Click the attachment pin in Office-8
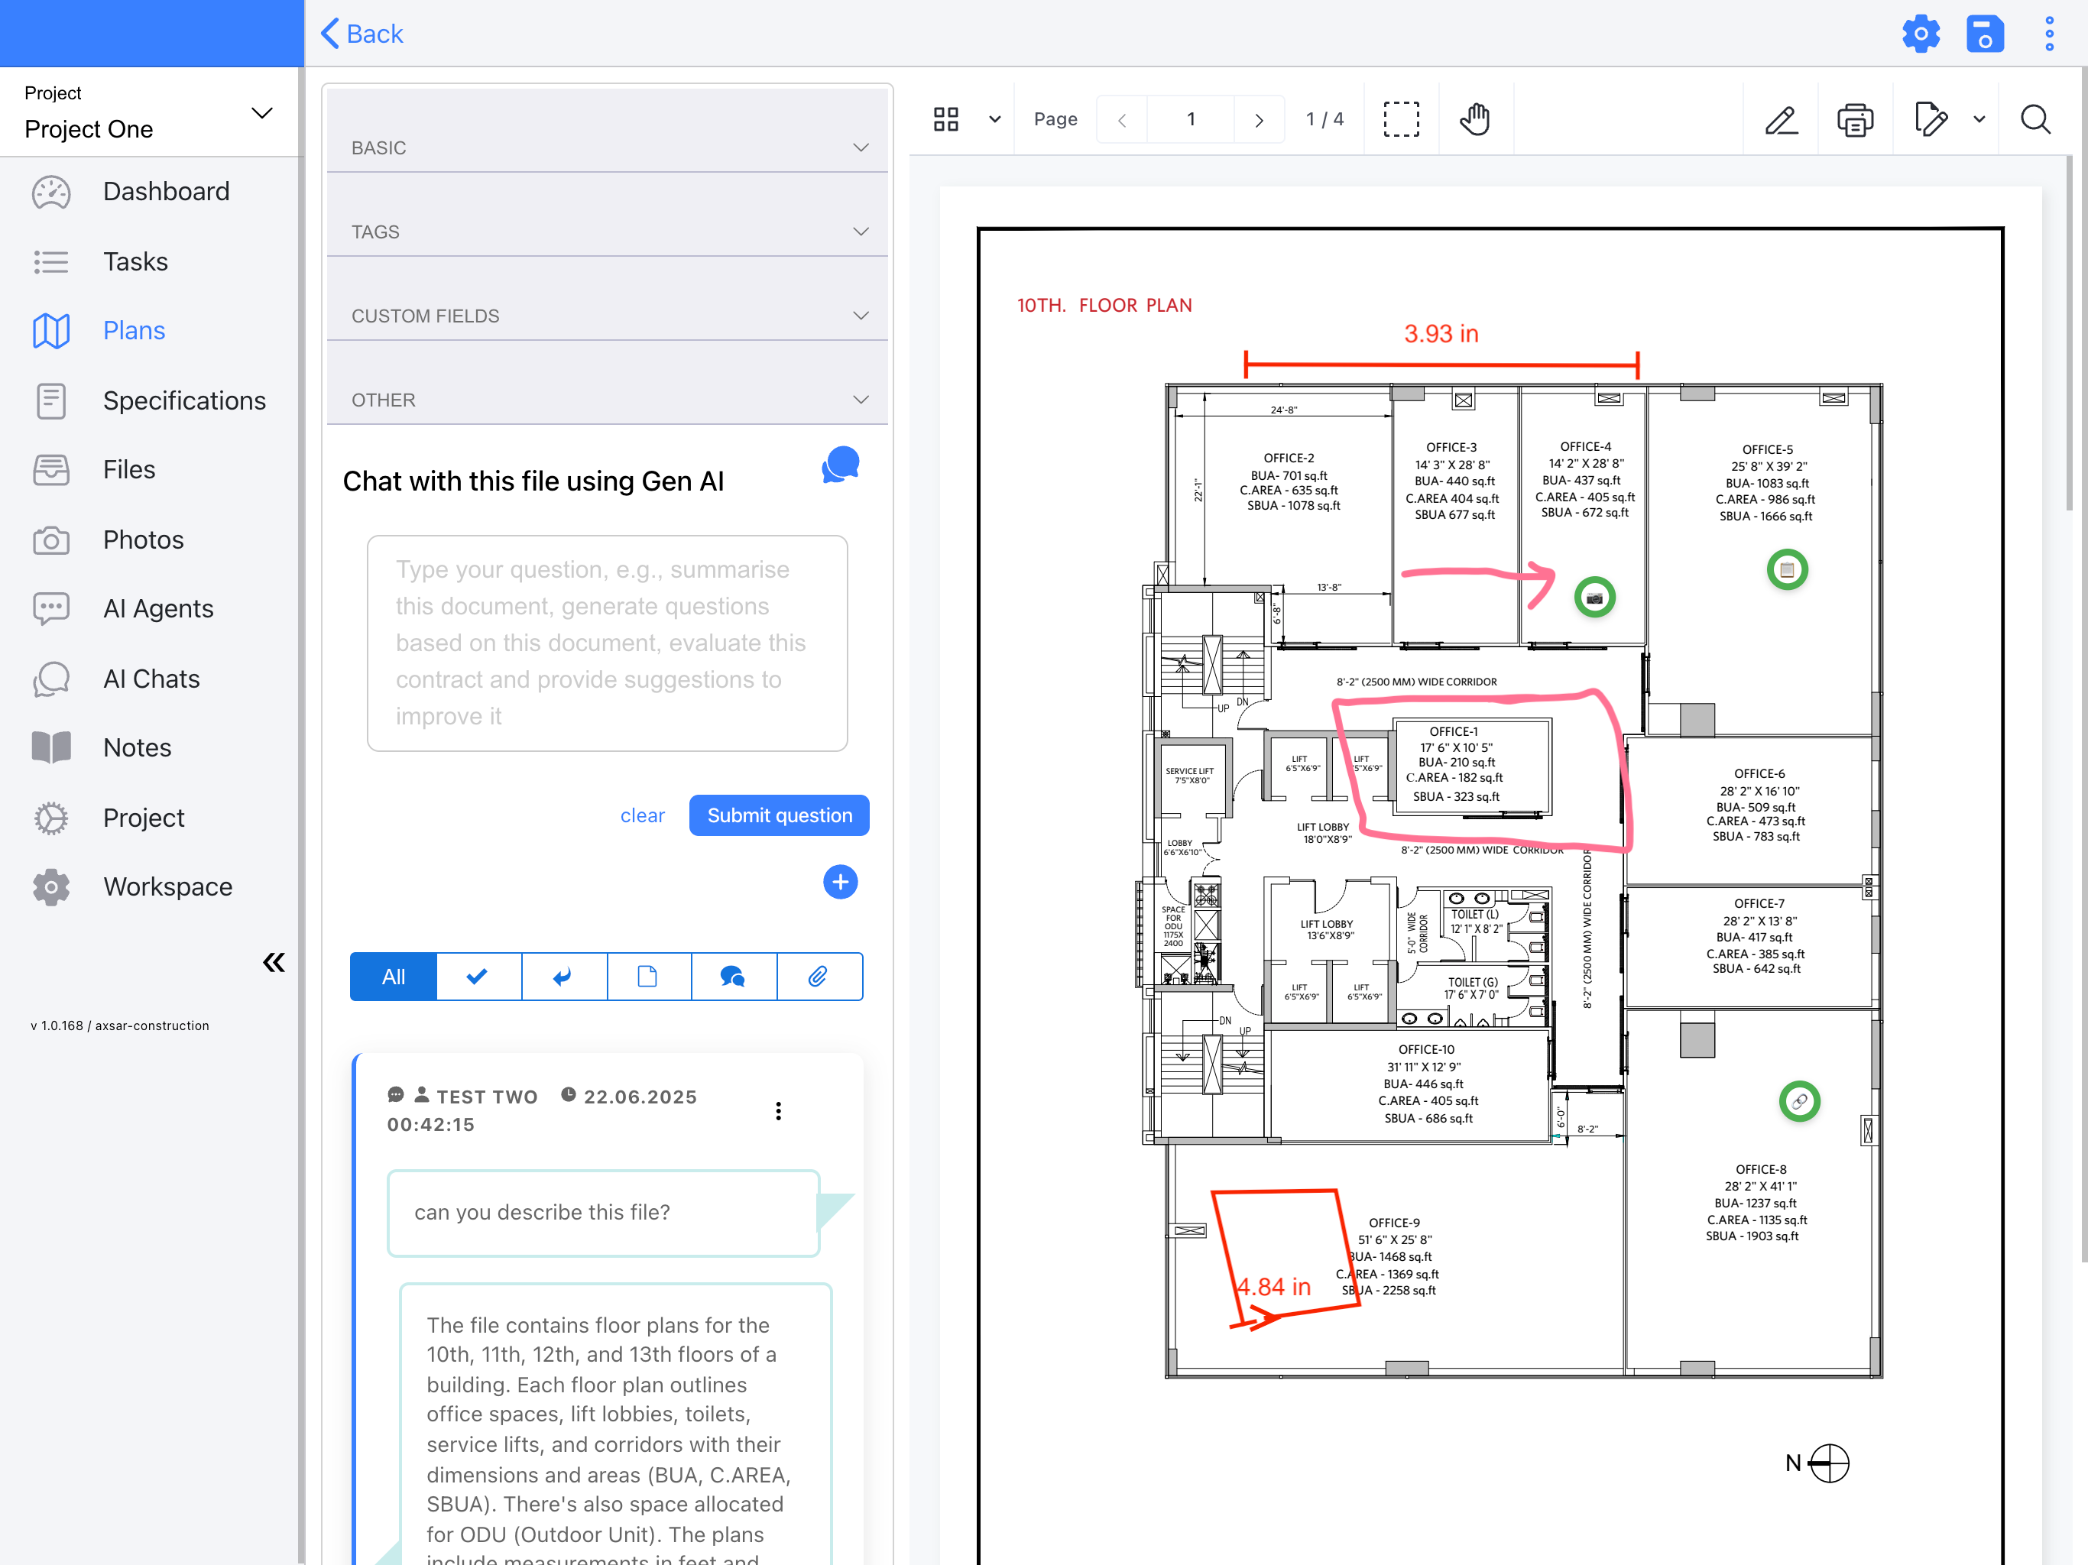The width and height of the screenshot is (2088, 1565). (1799, 1100)
